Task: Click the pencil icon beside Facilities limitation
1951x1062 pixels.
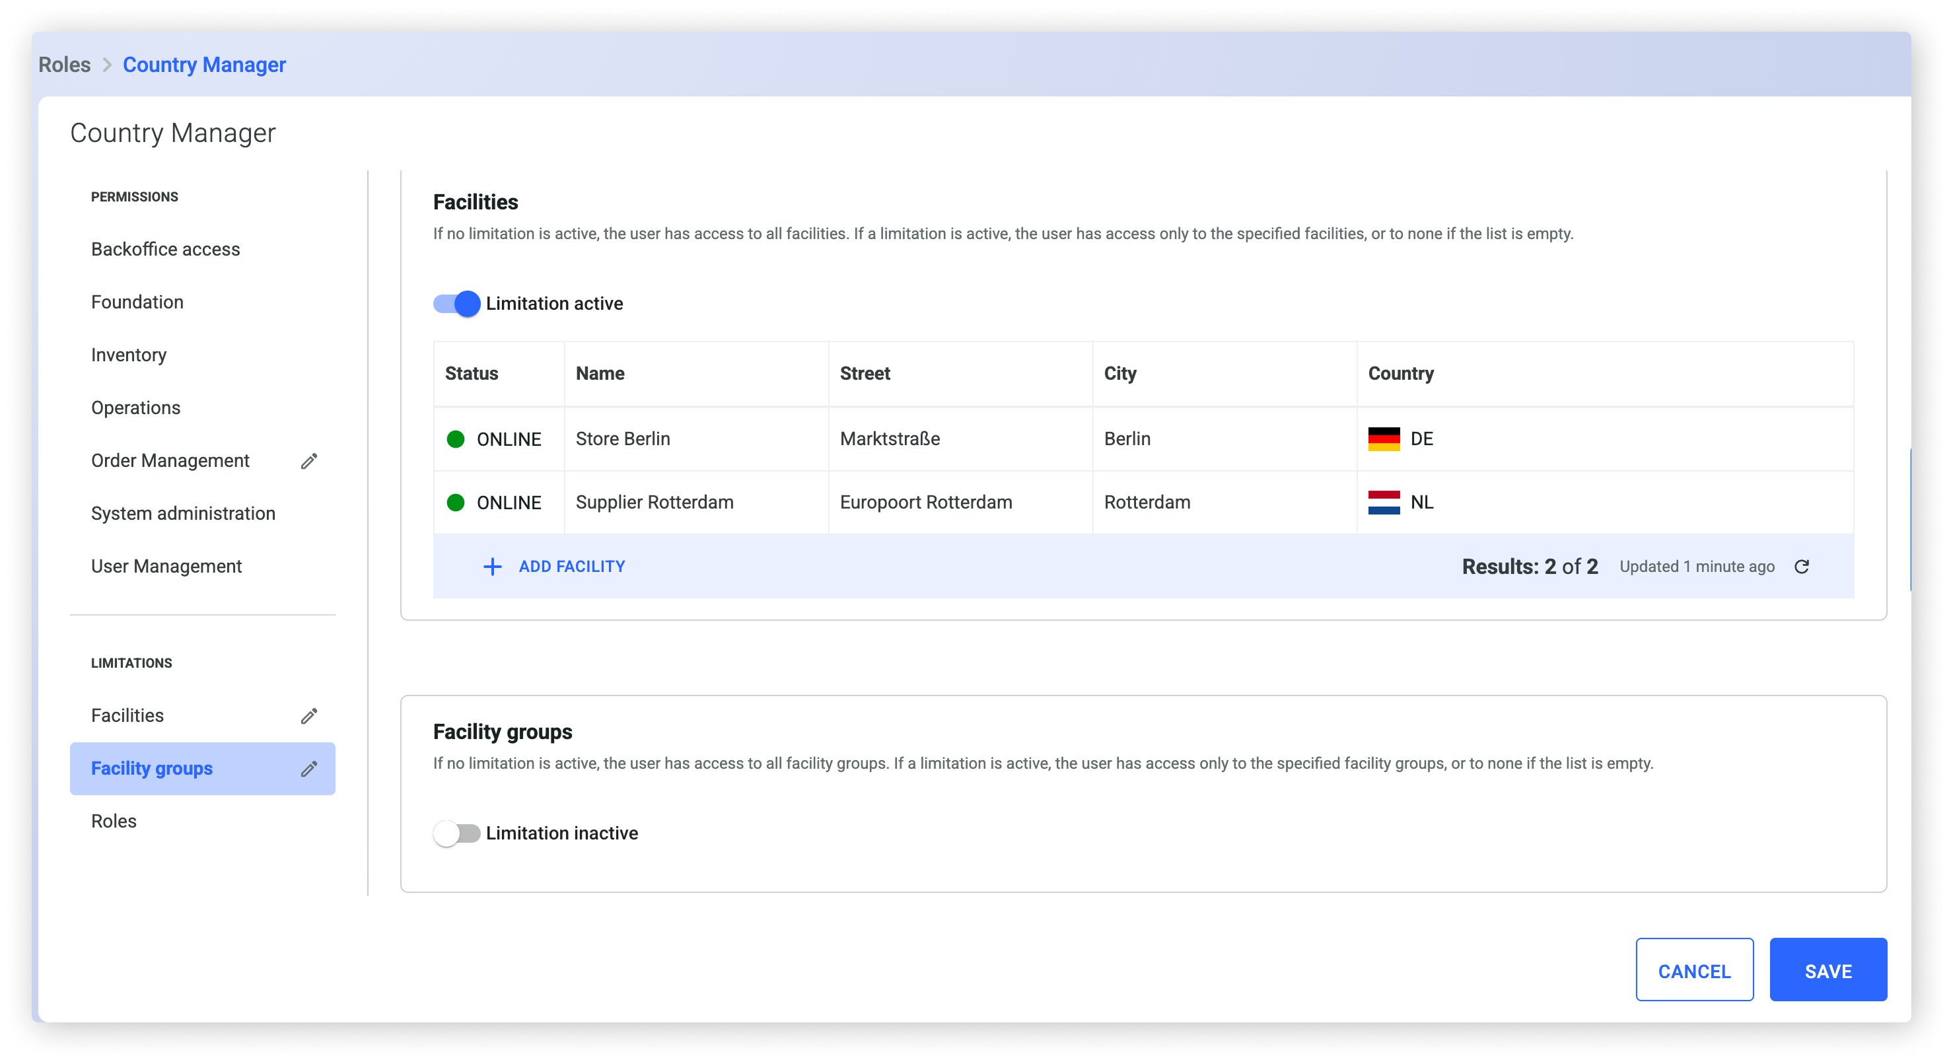Action: [308, 716]
